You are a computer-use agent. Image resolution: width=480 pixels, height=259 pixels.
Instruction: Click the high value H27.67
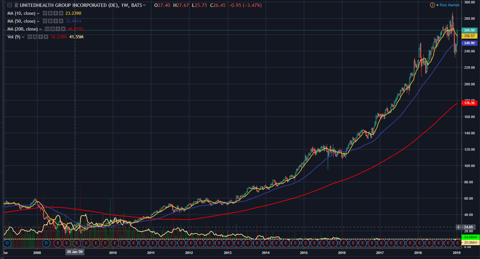(181, 5)
